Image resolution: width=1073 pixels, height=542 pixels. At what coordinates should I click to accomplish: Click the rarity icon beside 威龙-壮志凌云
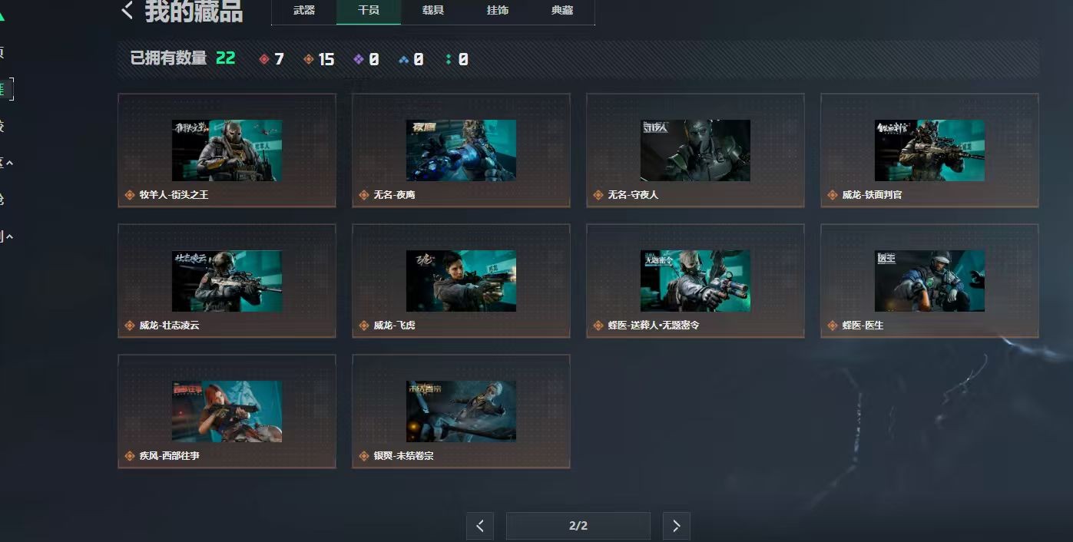(x=130, y=326)
